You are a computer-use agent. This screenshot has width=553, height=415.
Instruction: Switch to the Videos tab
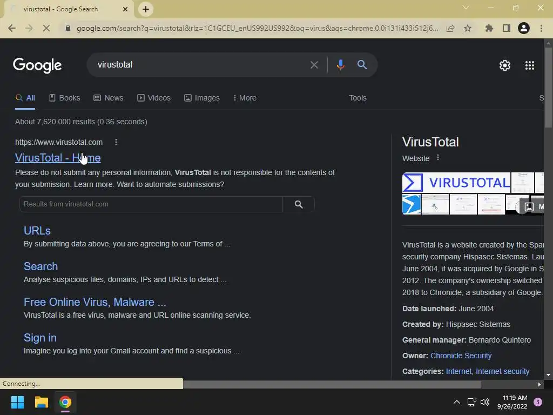[154, 98]
